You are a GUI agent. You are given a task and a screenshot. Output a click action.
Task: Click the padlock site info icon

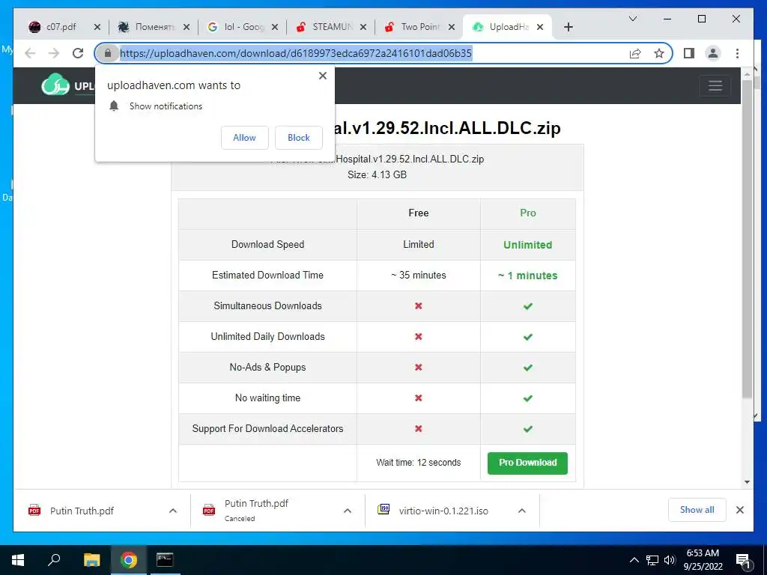108,53
